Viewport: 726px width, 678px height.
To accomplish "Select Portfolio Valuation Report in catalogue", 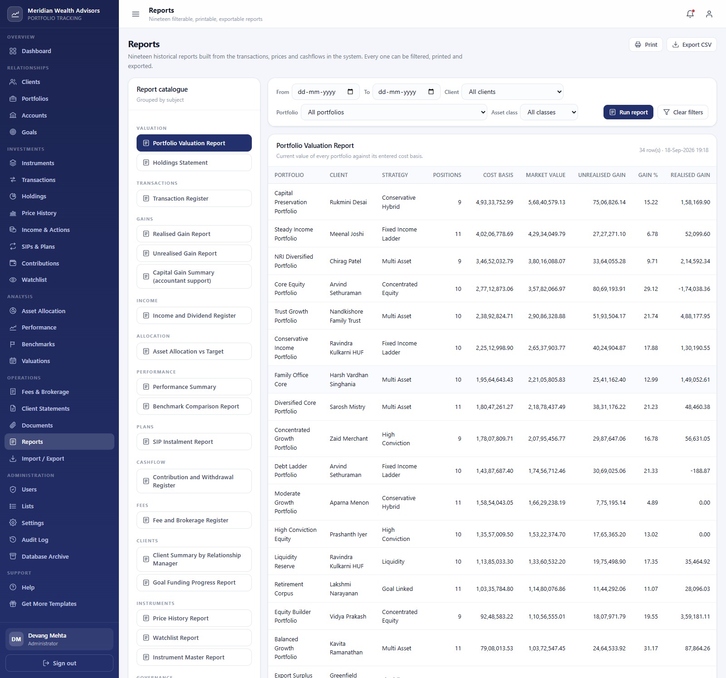I will click(x=194, y=143).
